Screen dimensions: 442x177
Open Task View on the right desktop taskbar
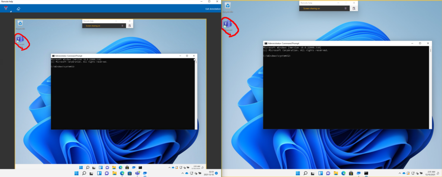pyautogui.click(x=313, y=174)
